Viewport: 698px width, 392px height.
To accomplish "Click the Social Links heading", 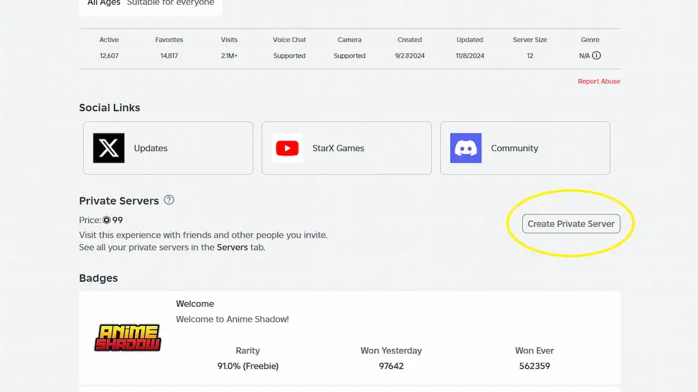I will tap(109, 107).
